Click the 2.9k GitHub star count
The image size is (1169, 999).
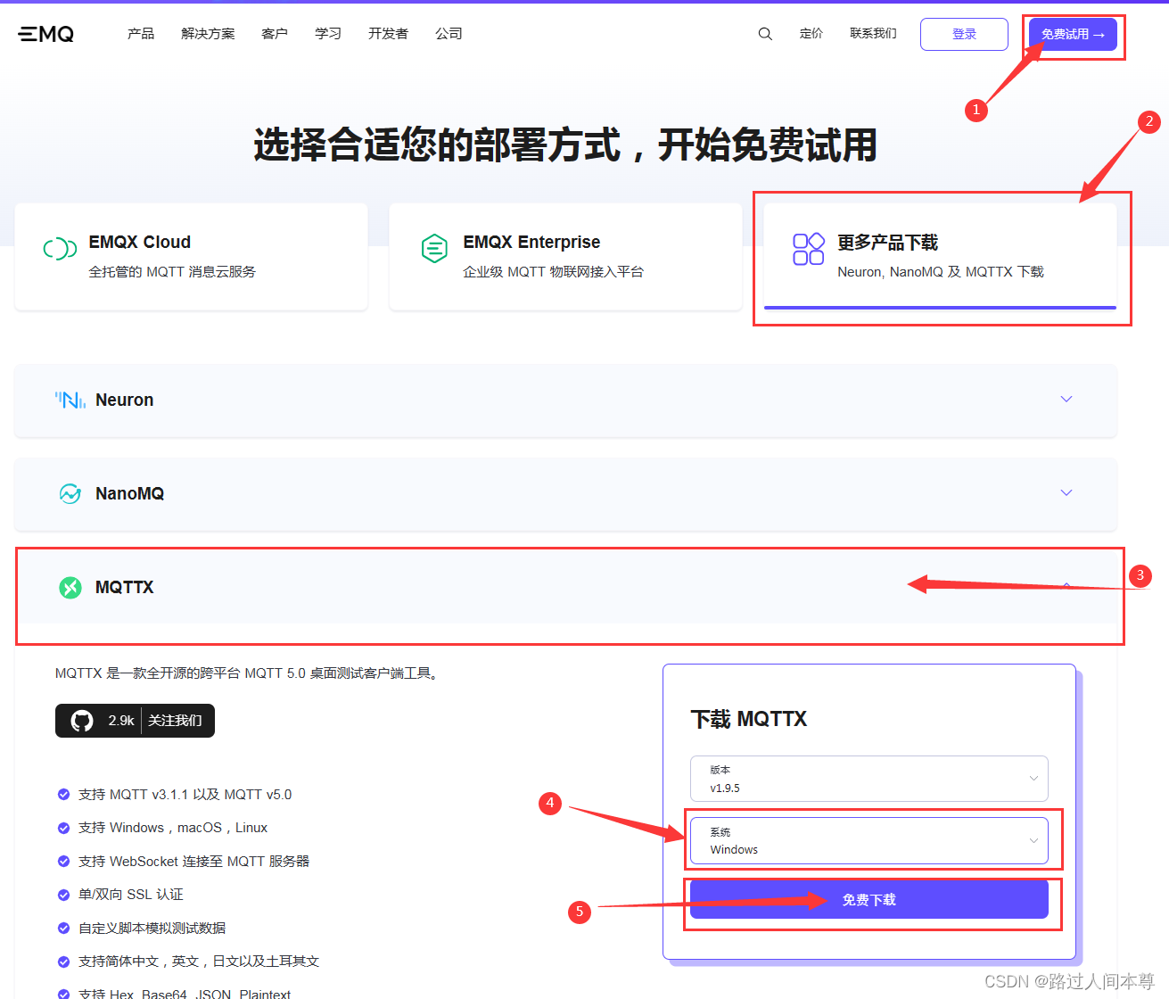click(x=121, y=721)
